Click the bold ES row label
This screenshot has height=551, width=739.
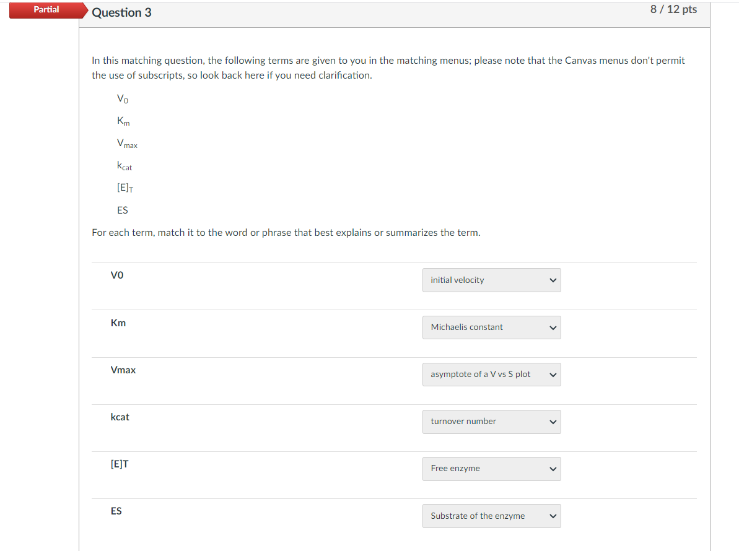(x=116, y=511)
